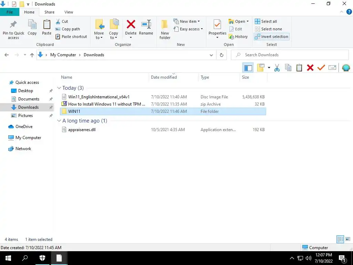This screenshot has width=353, height=265.
Task: Expand address bar history dropdown
Action: 211,55
